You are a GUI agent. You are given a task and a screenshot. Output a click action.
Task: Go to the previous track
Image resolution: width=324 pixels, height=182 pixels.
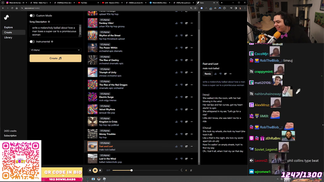point(90,170)
